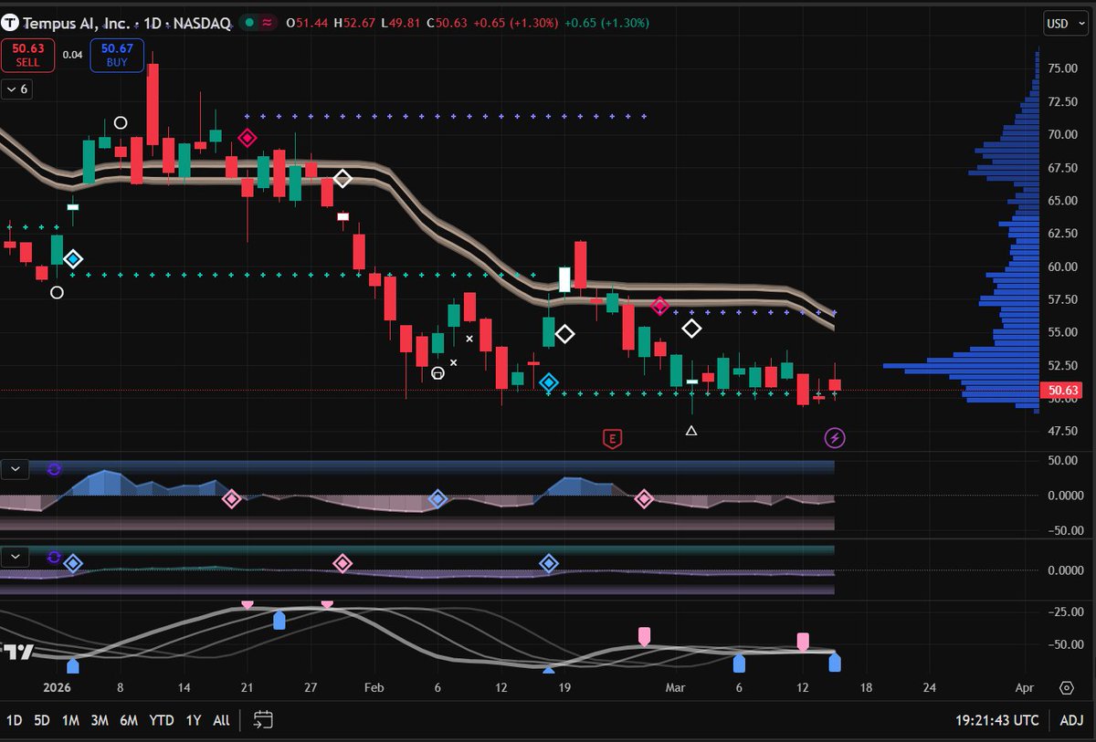Click the Feb date axis label
The width and height of the screenshot is (1096, 742).
[x=373, y=687]
